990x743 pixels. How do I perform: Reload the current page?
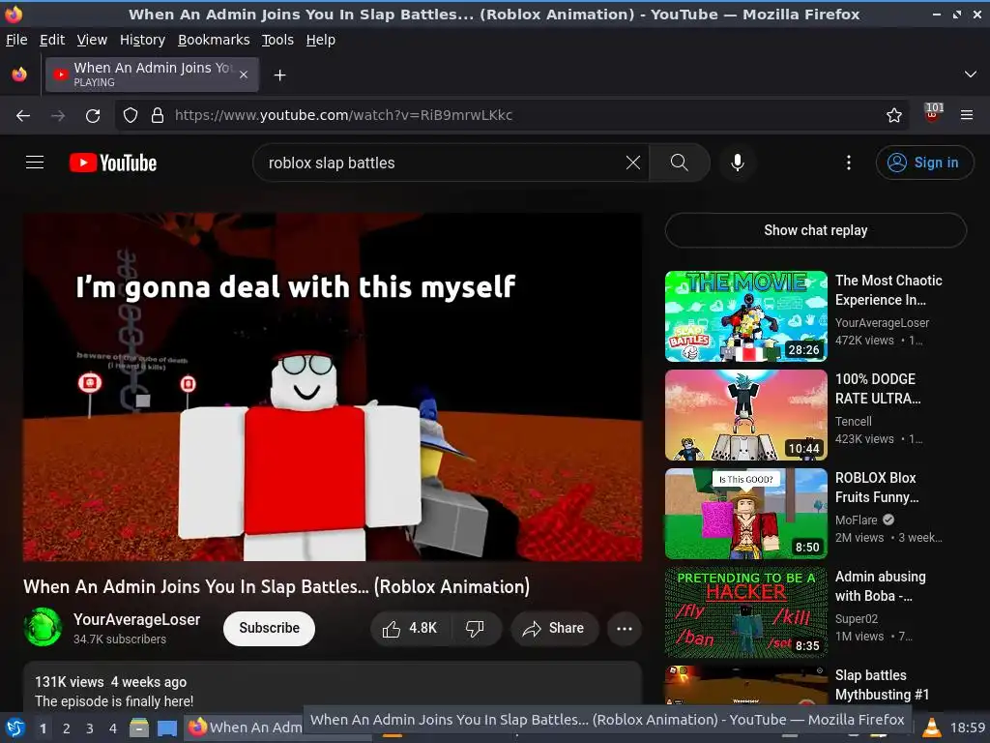point(93,115)
